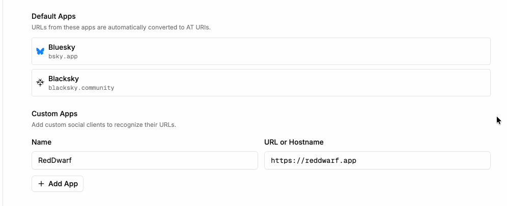The height and width of the screenshot is (206, 507).
Task: Focus the Name field containing RedDwarf
Action: coord(145,160)
